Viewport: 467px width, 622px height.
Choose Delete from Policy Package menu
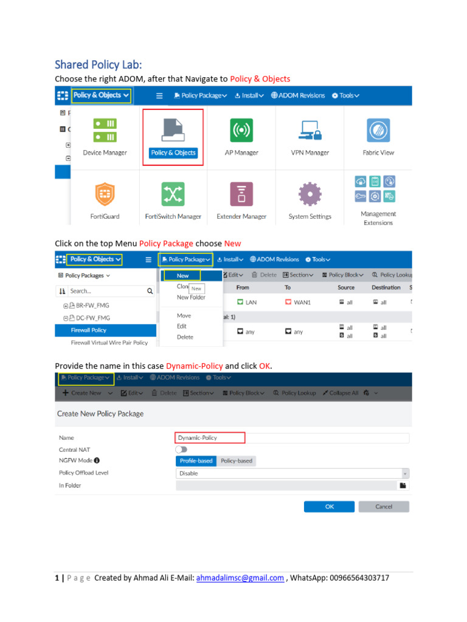185,337
